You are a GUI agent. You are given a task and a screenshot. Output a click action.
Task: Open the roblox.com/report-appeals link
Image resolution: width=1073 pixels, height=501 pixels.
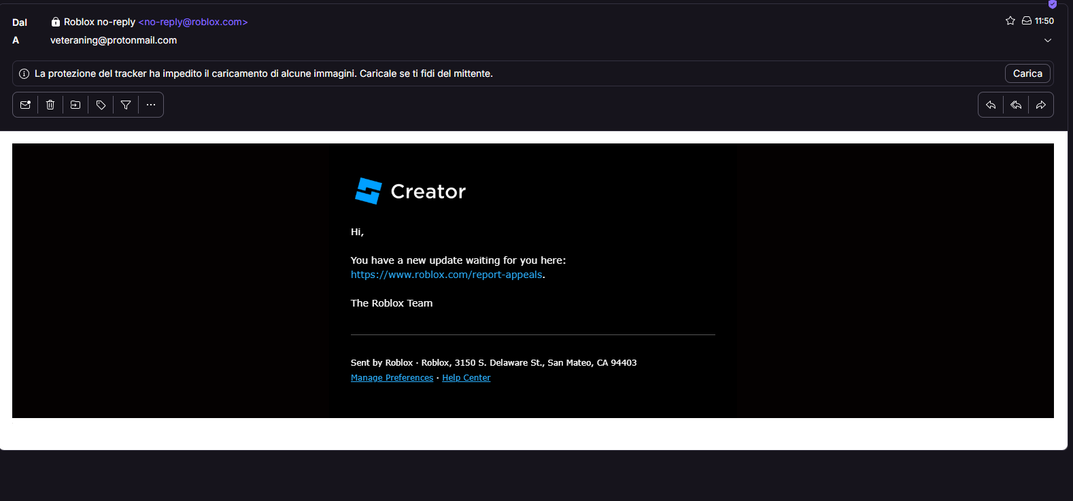coord(447,275)
